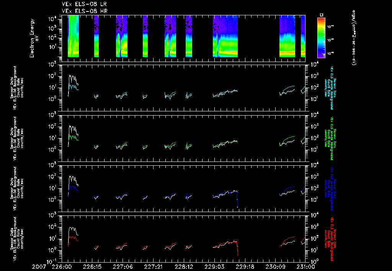
Task: Click the 10^1 tick on the Electron Energy axis
Action: click(x=53, y=47)
